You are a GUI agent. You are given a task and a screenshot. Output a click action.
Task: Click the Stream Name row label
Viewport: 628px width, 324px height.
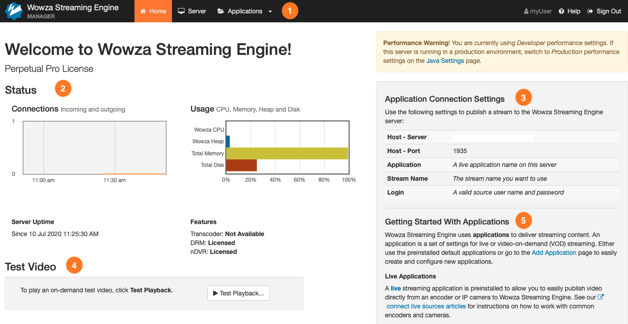pos(407,179)
